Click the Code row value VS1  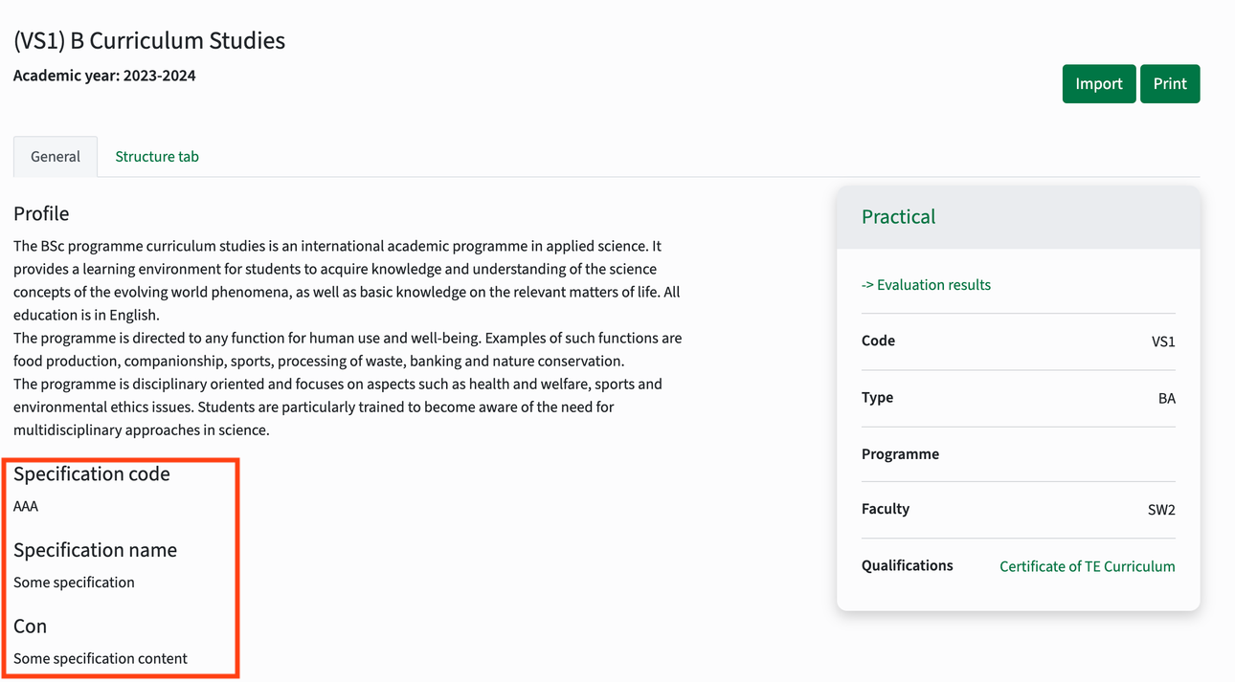(1163, 341)
